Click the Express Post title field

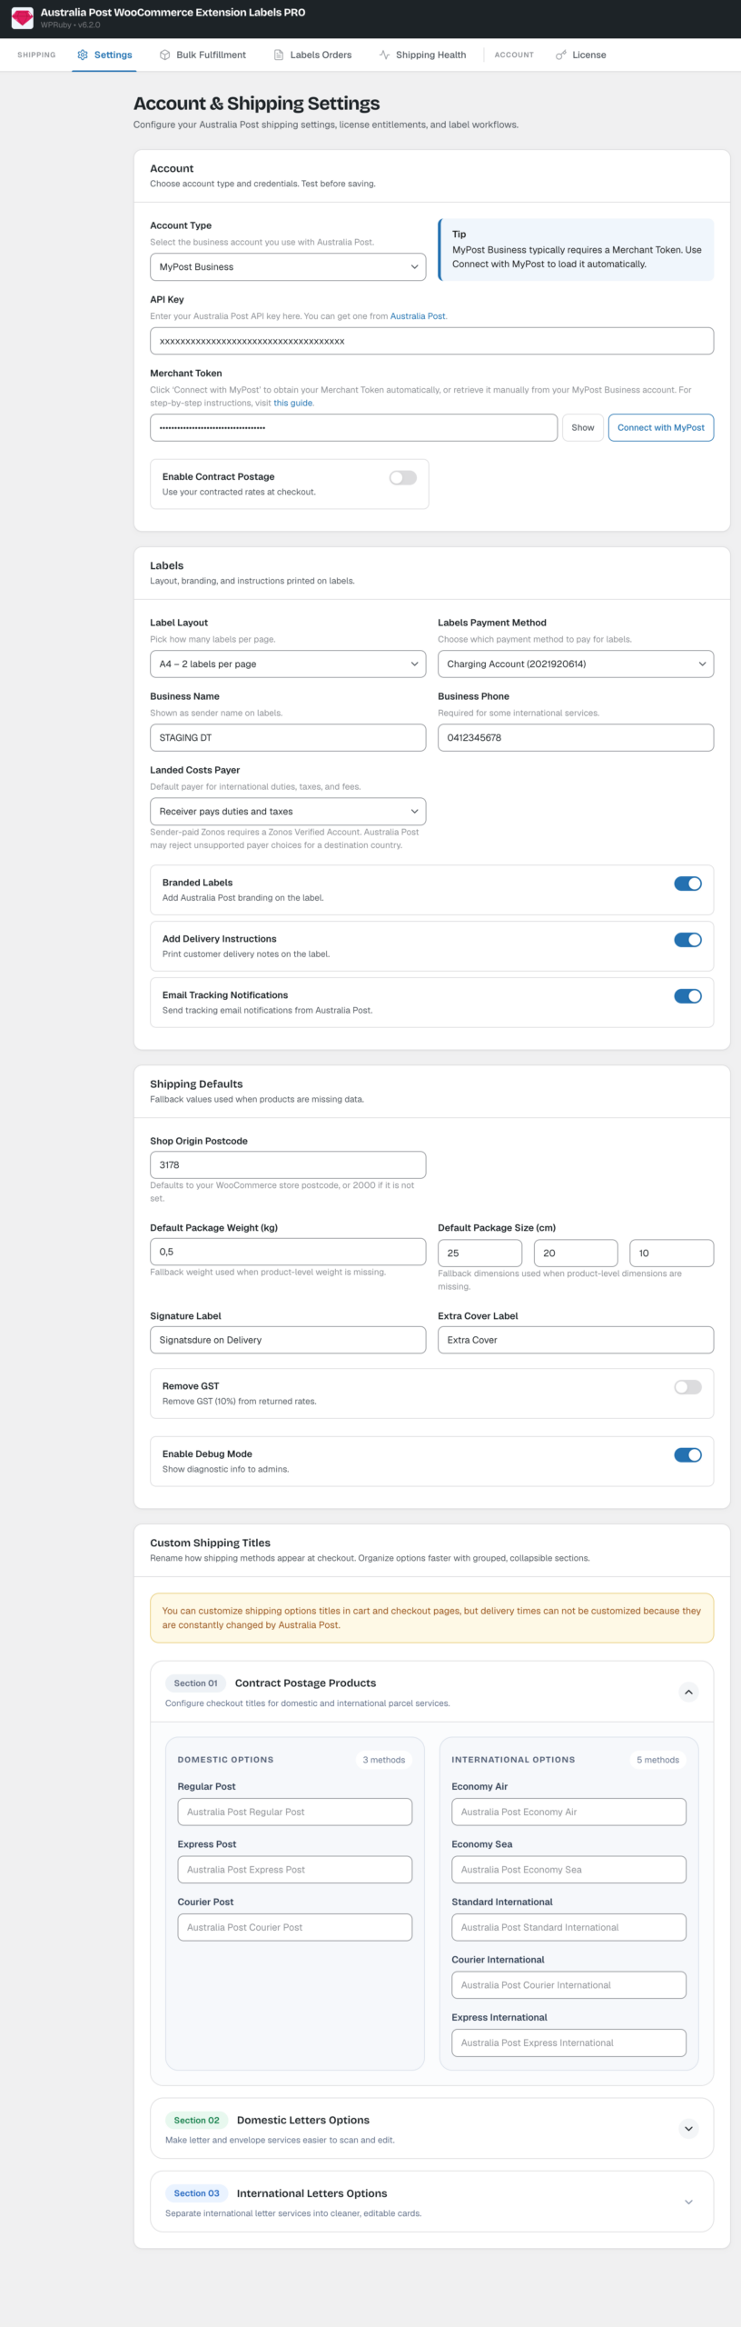295,1870
